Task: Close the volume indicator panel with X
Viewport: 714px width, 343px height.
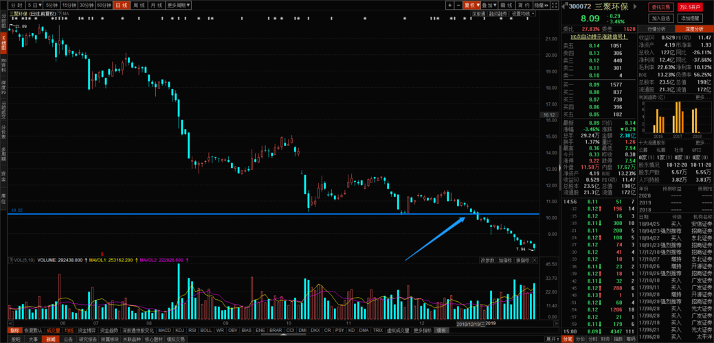Action: [x=535, y=260]
